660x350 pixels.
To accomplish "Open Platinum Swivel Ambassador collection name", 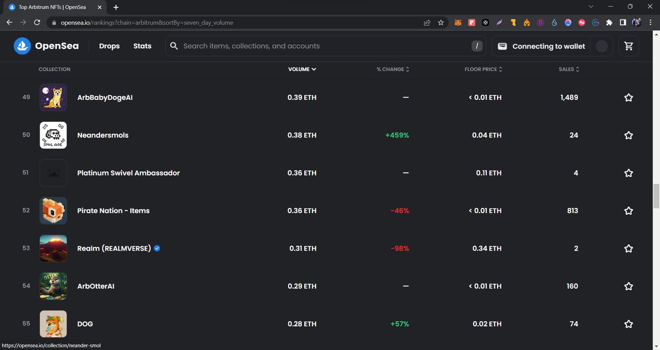I will pyautogui.click(x=129, y=173).
